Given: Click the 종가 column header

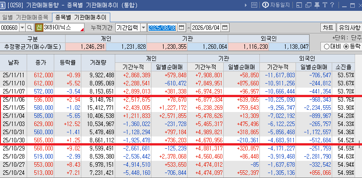Looking at the screenshot, I should tap(40, 62).
